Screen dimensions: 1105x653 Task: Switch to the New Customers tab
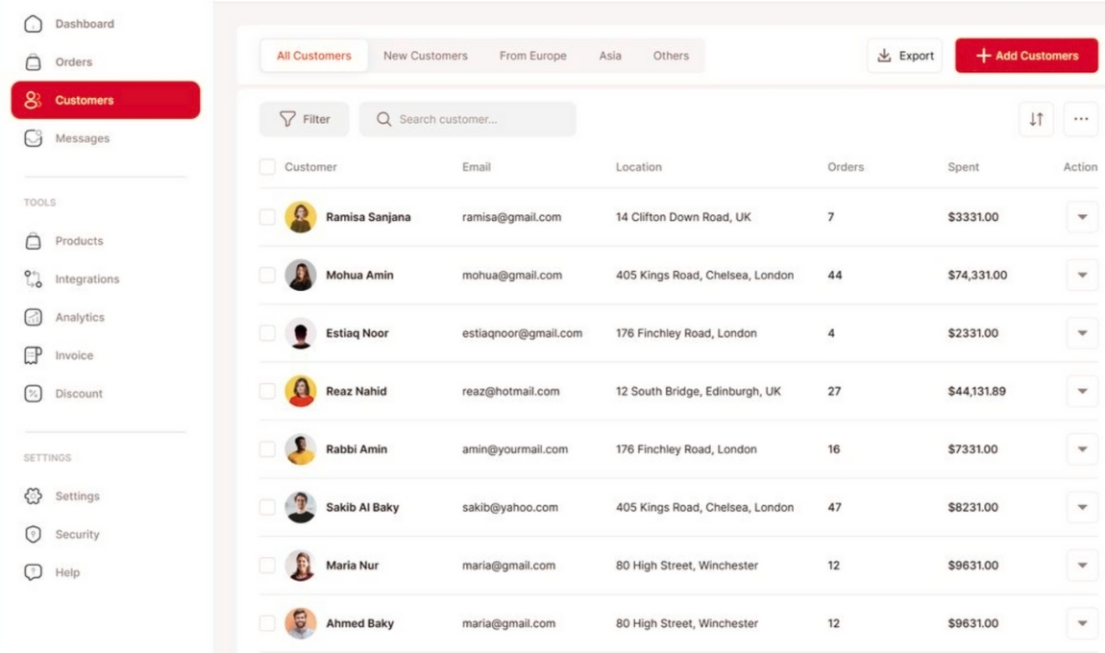(425, 56)
